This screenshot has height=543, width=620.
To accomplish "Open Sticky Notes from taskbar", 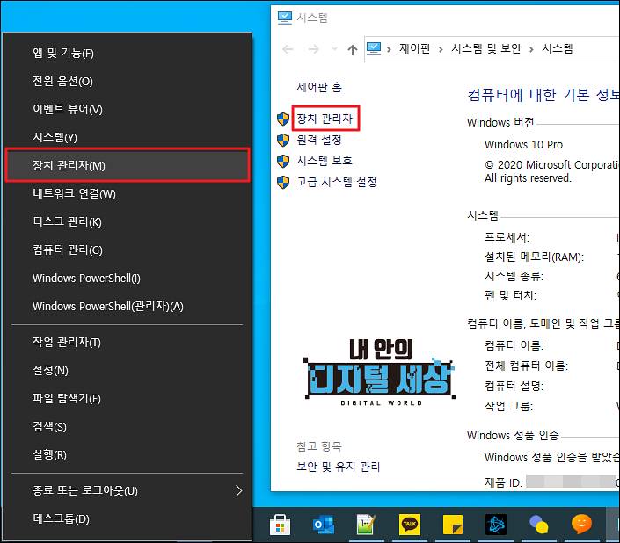I will [453, 525].
